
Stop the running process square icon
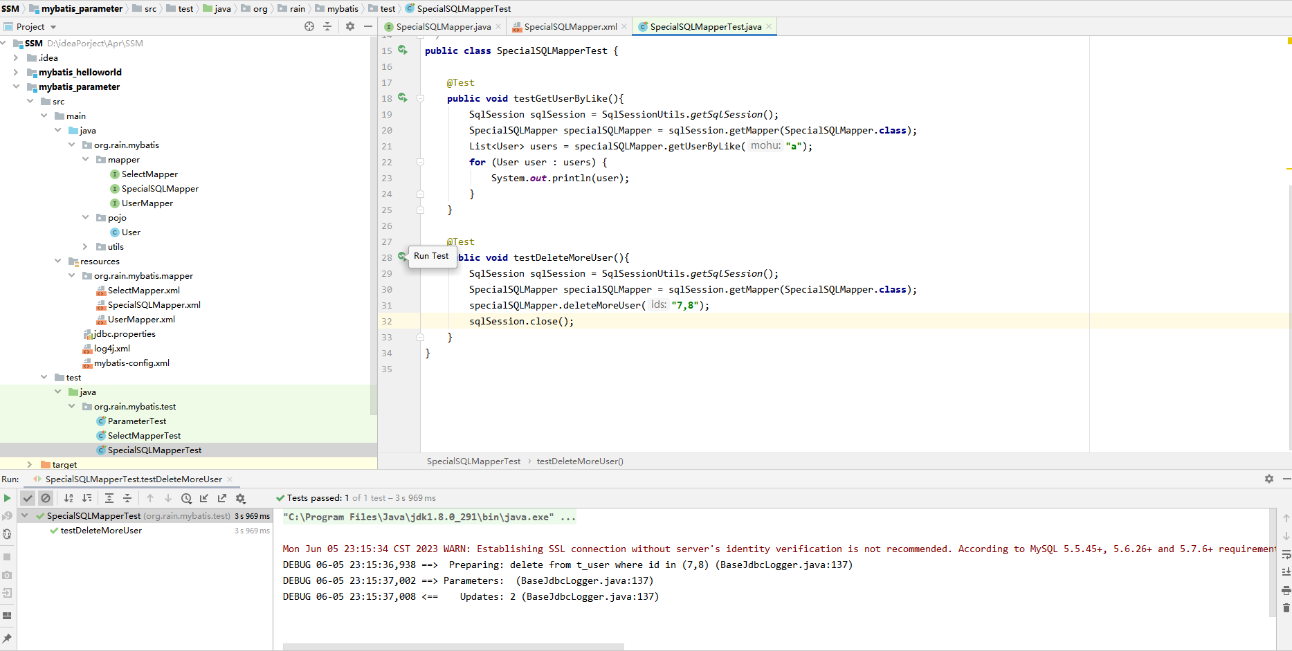(7, 556)
